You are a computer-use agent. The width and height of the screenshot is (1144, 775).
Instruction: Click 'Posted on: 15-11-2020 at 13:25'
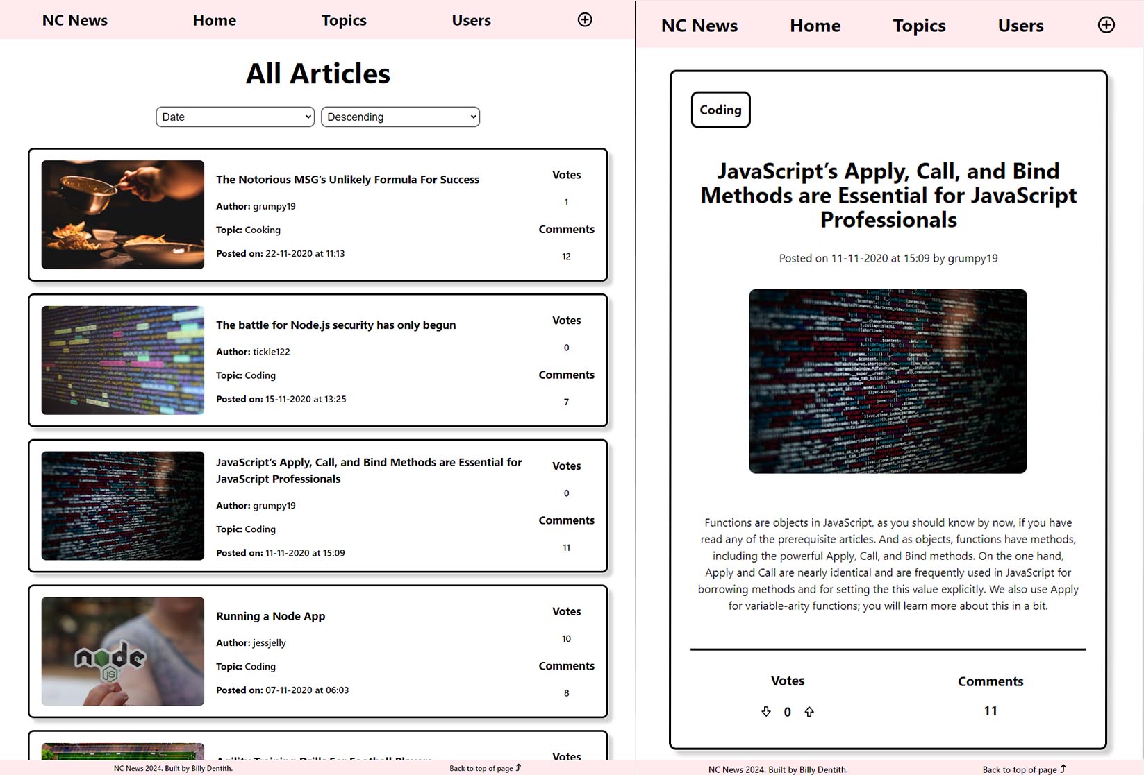click(281, 399)
